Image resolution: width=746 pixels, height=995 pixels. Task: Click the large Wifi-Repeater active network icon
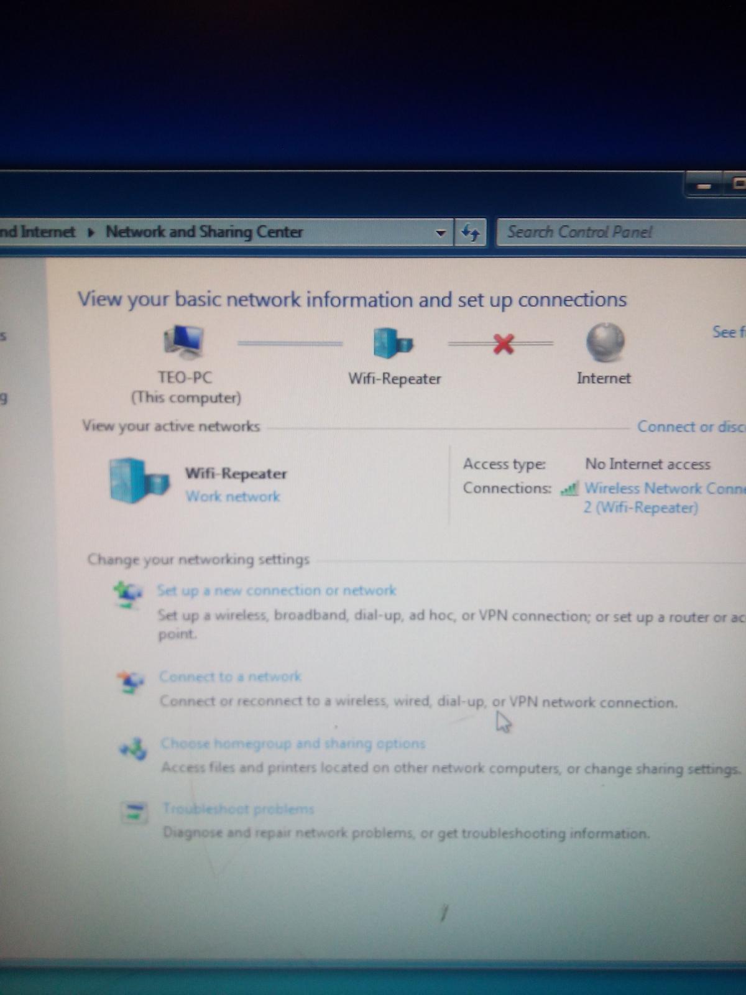click(x=139, y=481)
